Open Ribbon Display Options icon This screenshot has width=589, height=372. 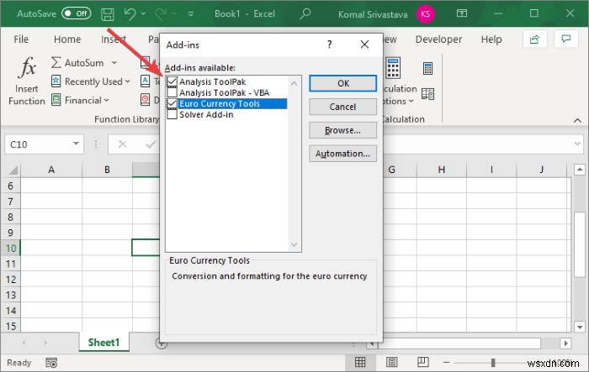pos(462,14)
